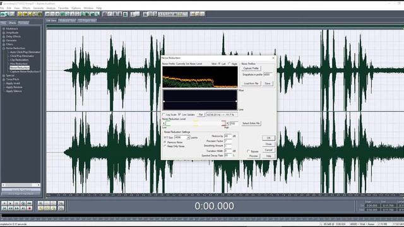The image size is (404, 227).
Task: Click the Precision Factor input field
Action: tap(228, 141)
